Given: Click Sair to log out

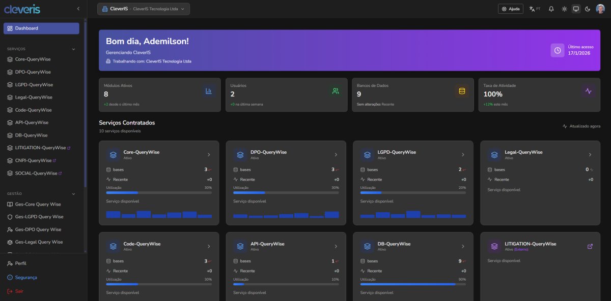Looking at the screenshot, I should tap(19, 291).
